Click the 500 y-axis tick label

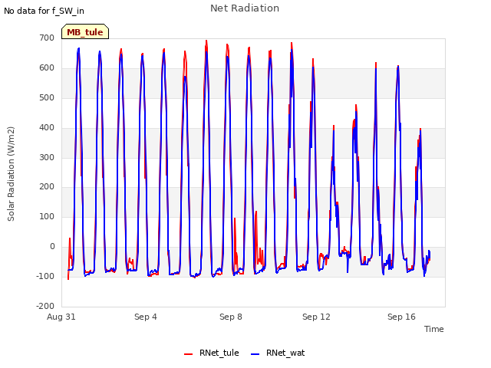click(x=47, y=97)
